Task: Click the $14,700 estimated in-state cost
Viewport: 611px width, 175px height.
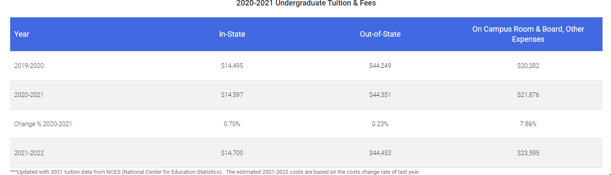Action: (x=232, y=153)
